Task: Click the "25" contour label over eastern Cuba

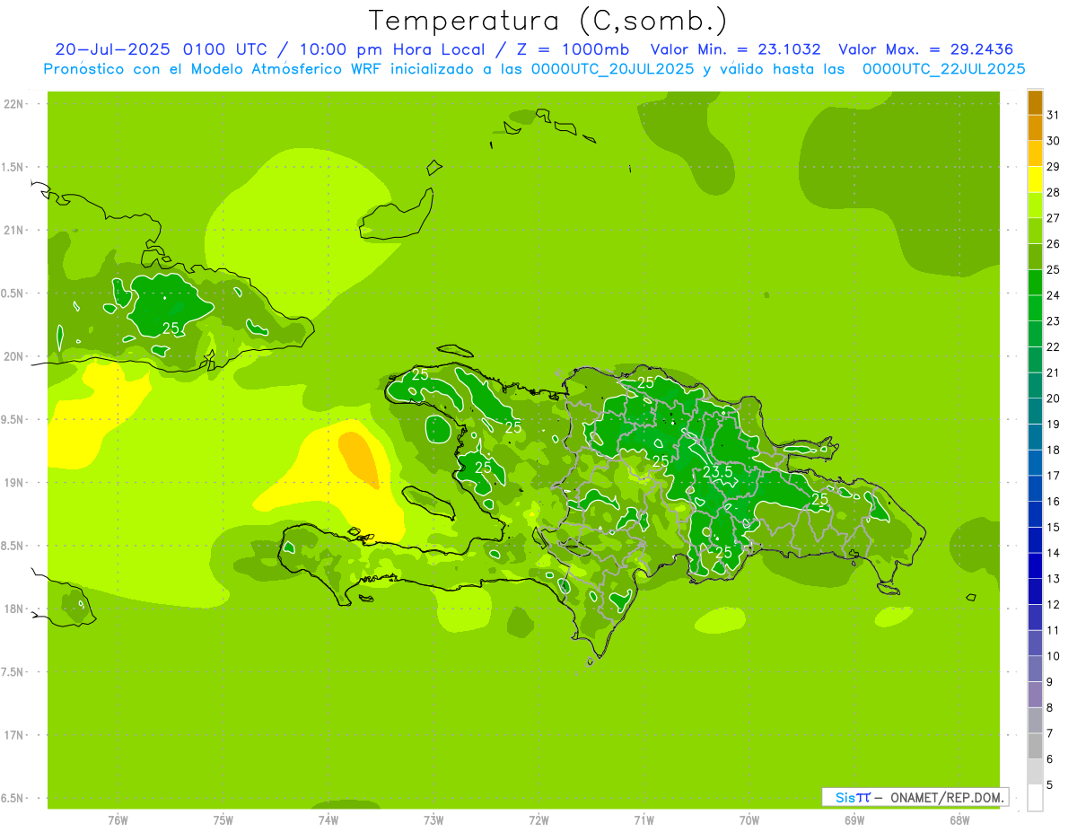Action: (x=171, y=328)
